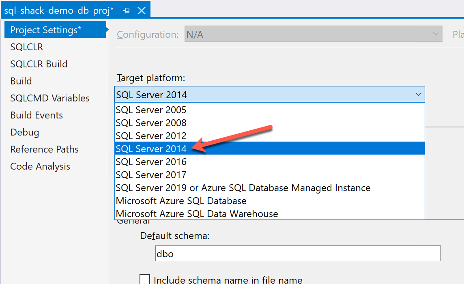The image size is (464, 284).
Task: Choose SQL Server 2016 platform
Action: click(x=151, y=162)
